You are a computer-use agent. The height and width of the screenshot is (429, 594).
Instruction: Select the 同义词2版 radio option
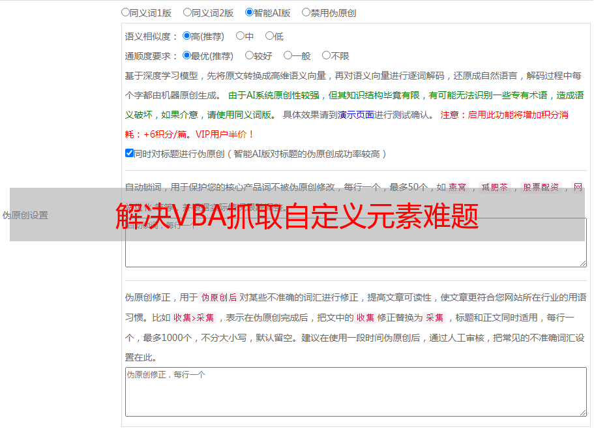pyautogui.click(x=187, y=12)
